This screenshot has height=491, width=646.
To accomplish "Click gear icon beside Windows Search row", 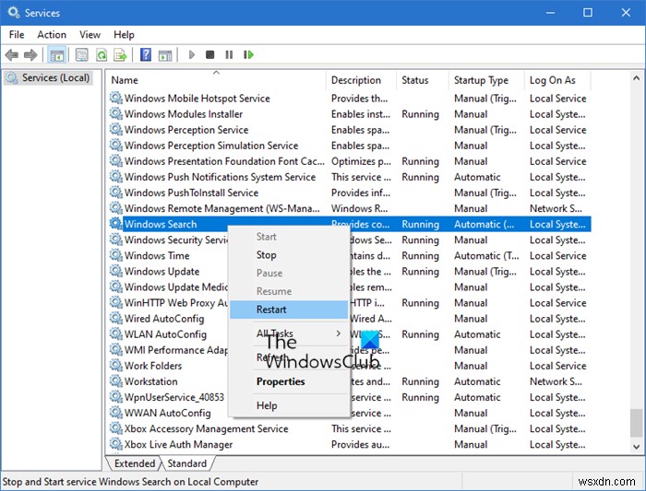I will (116, 224).
